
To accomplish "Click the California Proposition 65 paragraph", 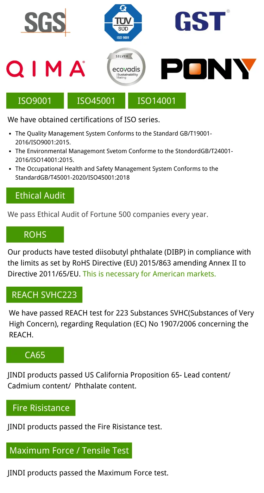I will (119, 380).
